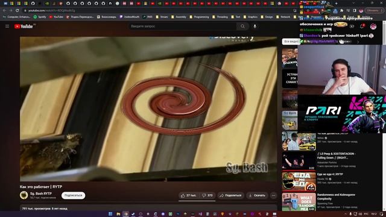Open the Sg. Bash RYTP channel name
The width and height of the screenshot is (386, 217).
click(x=41, y=193)
